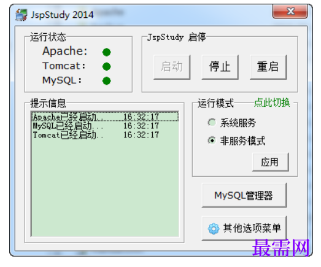Screen dimensions: 321x267
Task: Click the JspStudy 启停 group label
Action: coord(177,37)
